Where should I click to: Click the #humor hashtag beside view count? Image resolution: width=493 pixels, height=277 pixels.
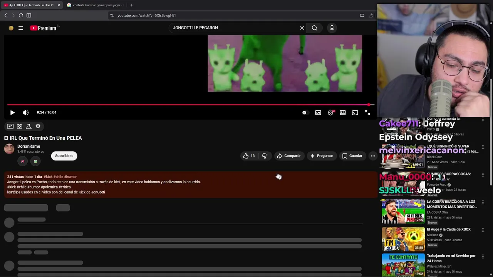click(x=70, y=177)
